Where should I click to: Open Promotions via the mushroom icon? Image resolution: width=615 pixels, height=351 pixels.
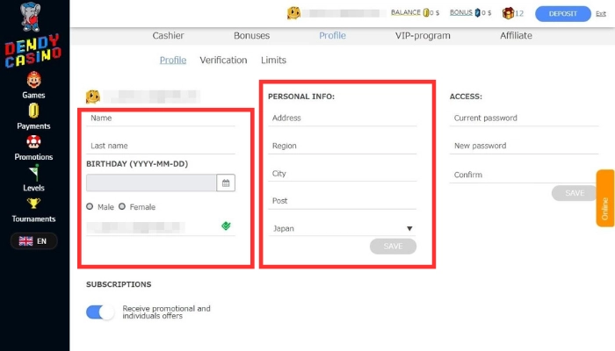tap(33, 141)
